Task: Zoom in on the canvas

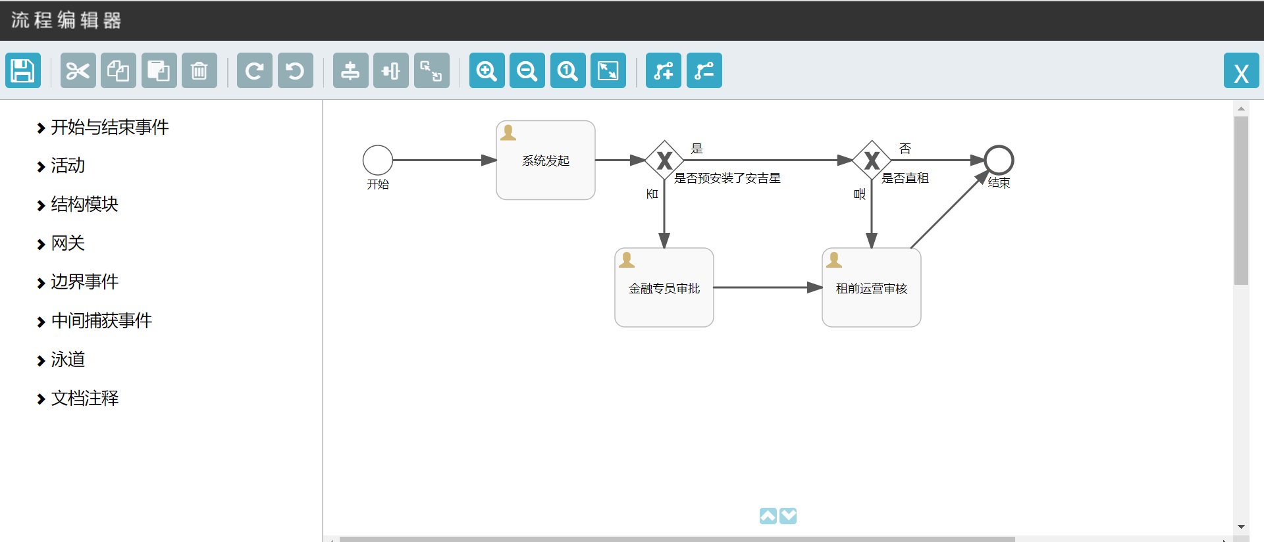Action: (487, 70)
